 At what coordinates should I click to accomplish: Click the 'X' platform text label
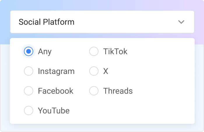click(105, 71)
